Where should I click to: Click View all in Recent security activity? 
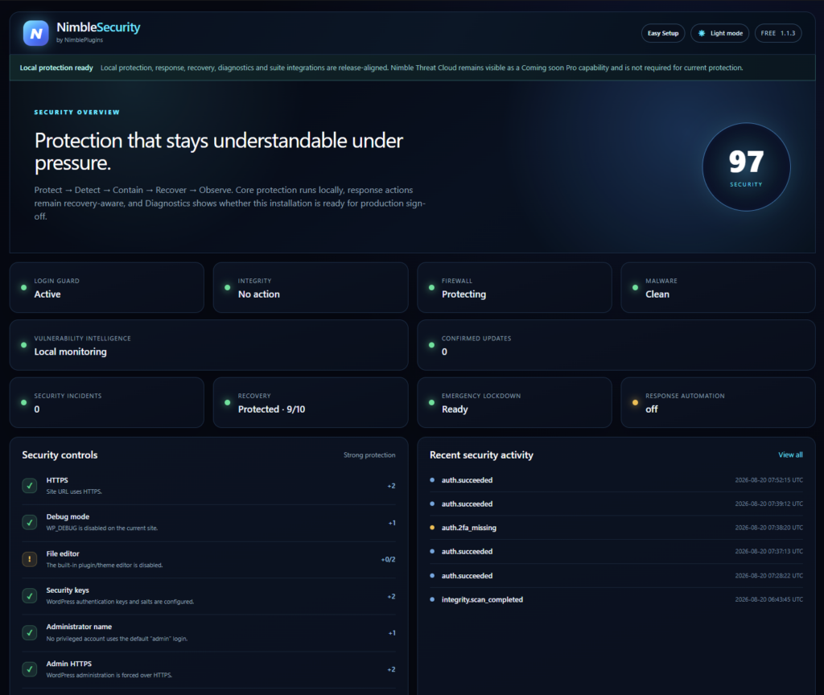(790, 455)
